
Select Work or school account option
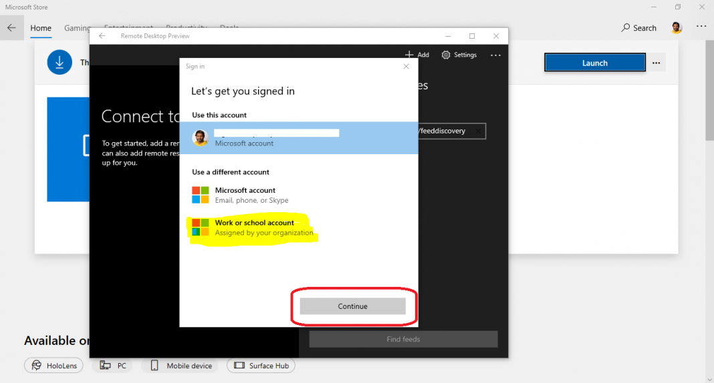pyautogui.click(x=299, y=227)
